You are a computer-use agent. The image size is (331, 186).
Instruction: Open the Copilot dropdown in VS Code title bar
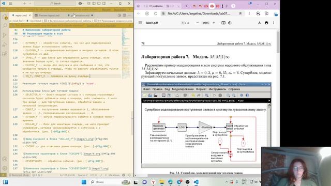tap(81, 4)
